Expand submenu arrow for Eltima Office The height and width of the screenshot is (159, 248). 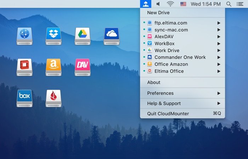tap(219, 71)
